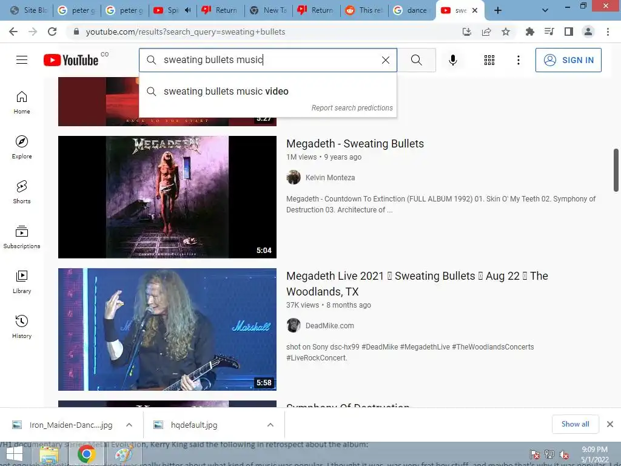
Task: Switch to the dance Google tab
Action: (x=412, y=10)
